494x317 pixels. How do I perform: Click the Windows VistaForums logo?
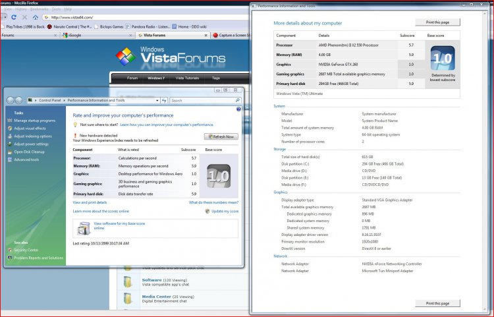(x=171, y=56)
